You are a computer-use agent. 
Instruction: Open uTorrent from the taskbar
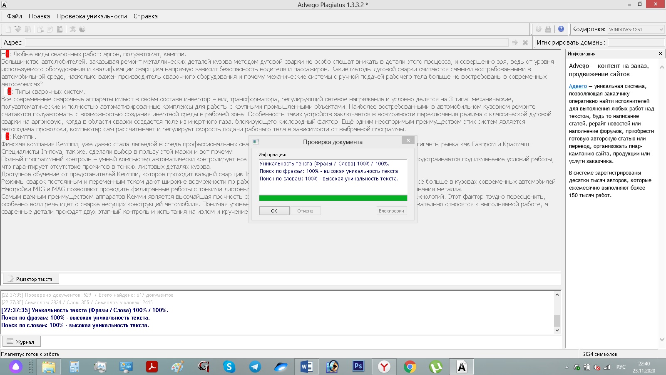(x=436, y=367)
